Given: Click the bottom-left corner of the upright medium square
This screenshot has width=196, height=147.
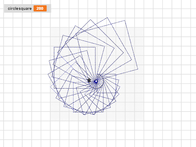Looking at the screenshot, I should (x=54, y=89).
